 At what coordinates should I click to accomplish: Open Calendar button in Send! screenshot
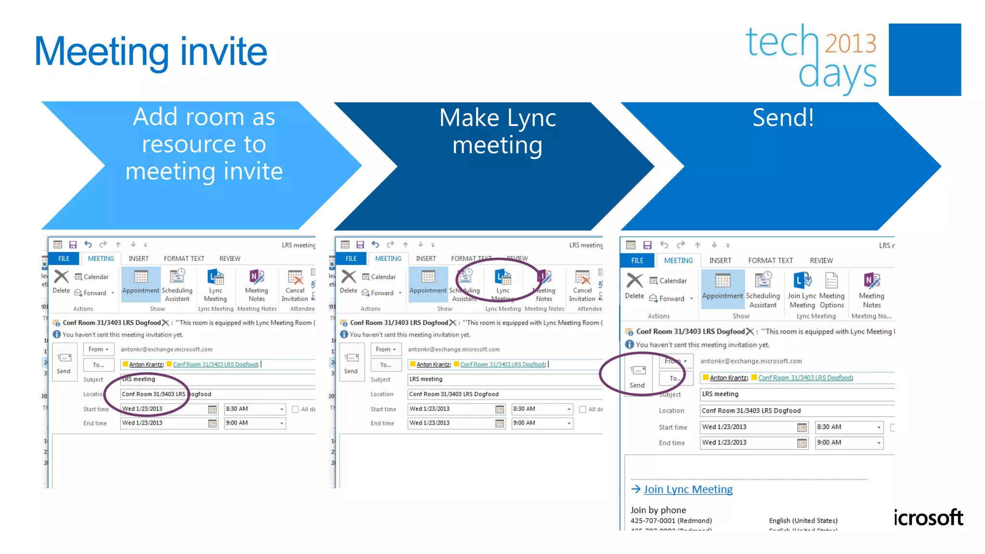(x=668, y=281)
